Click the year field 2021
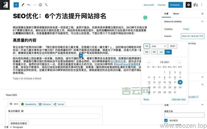 pyautogui.click(x=173, y=46)
